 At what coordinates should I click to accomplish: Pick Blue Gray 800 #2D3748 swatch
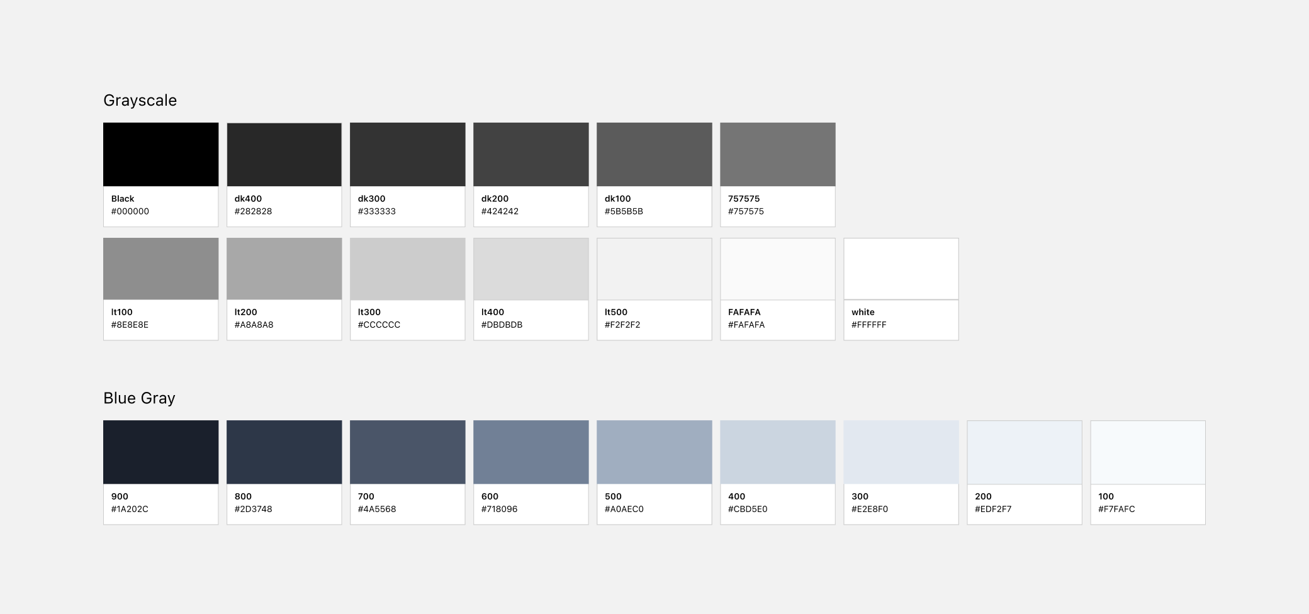tap(284, 452)
